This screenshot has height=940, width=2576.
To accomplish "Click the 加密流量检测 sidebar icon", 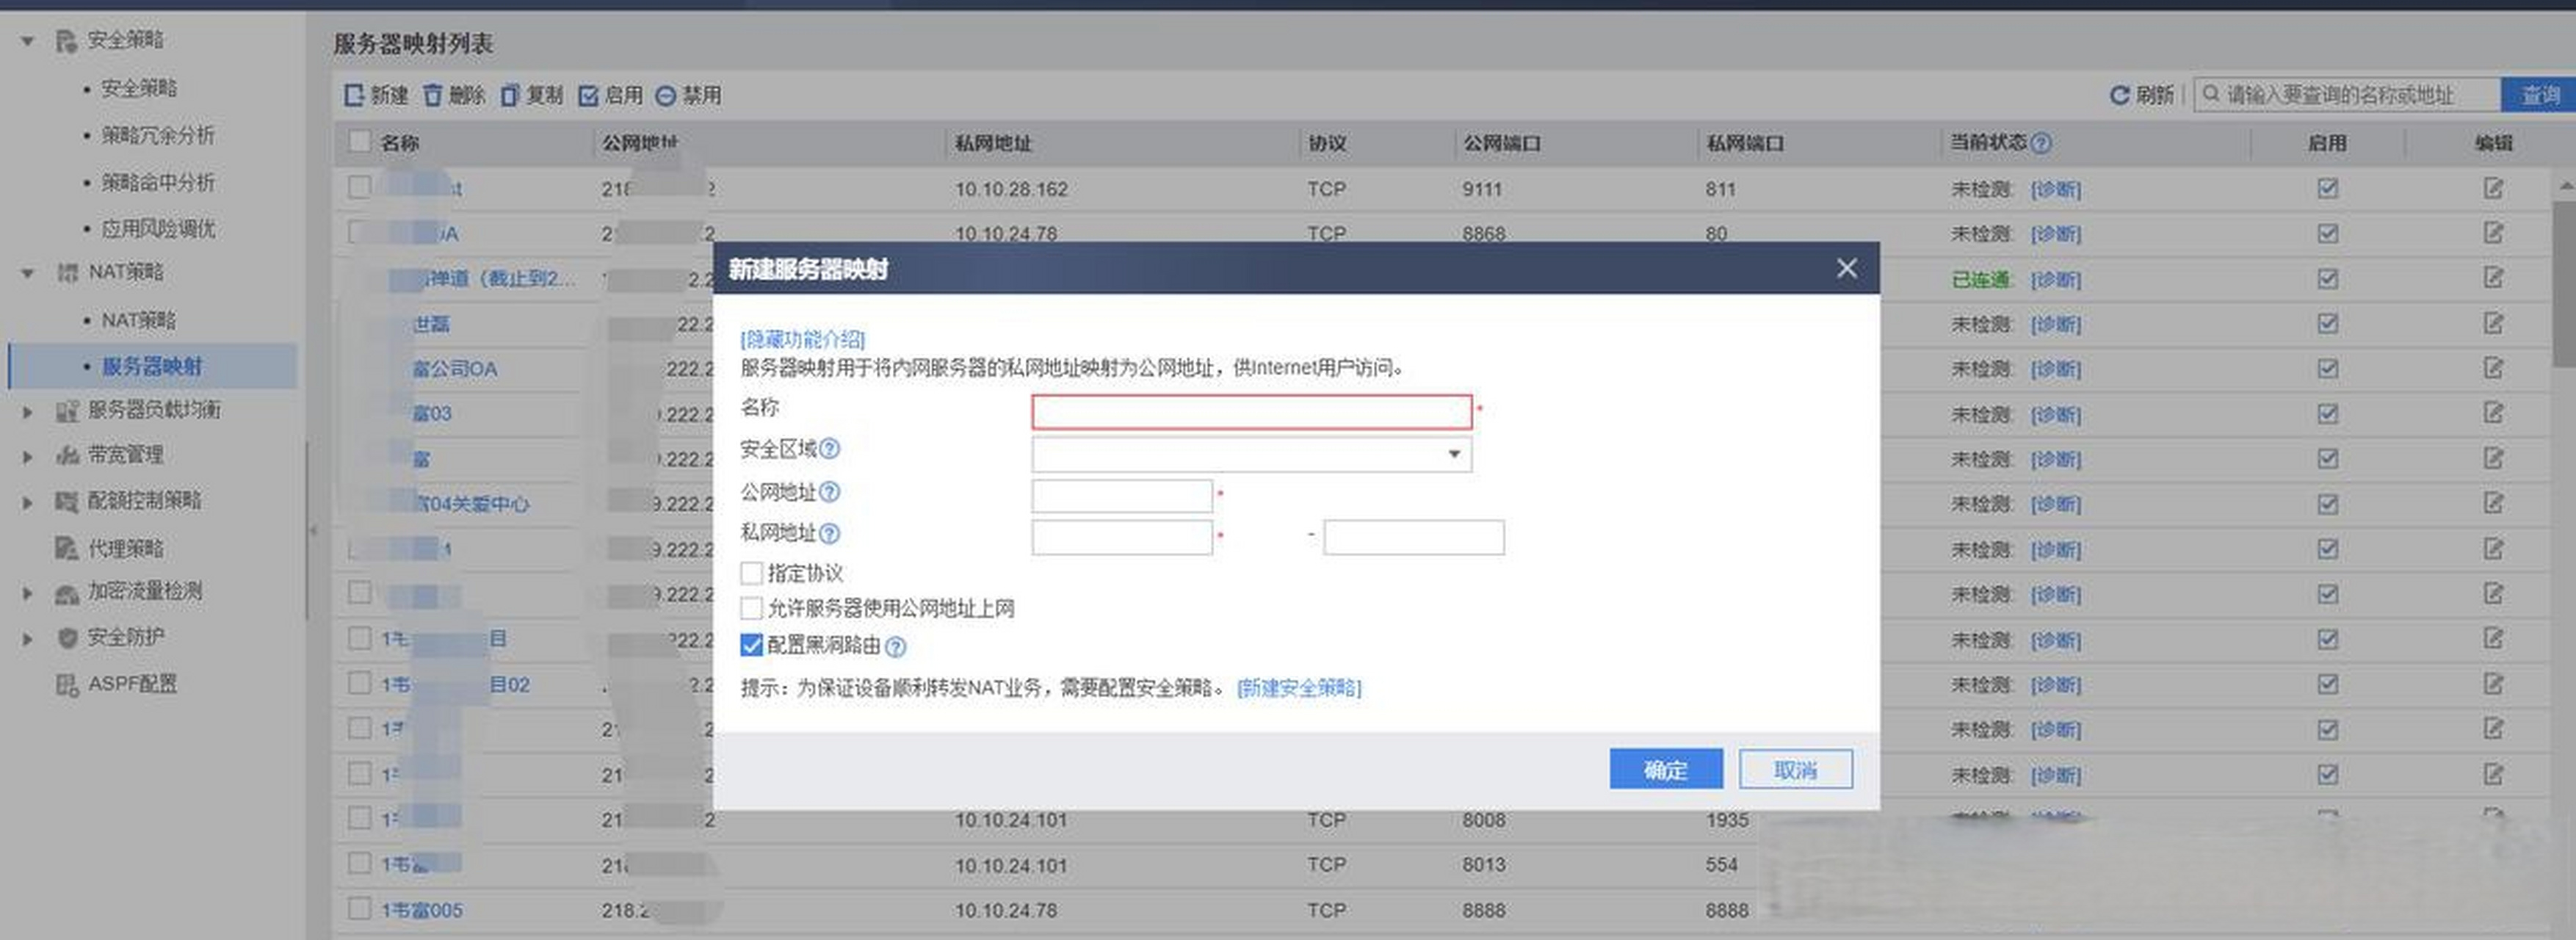I will coord(66,593).
